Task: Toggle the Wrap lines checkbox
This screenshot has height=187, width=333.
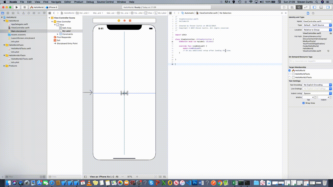Action: (304, 103)
